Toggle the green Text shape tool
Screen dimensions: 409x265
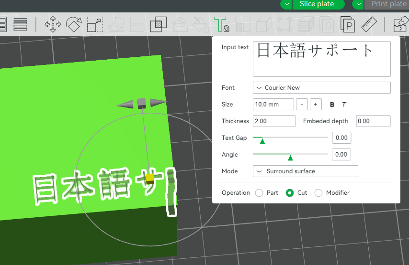[221, 24]
